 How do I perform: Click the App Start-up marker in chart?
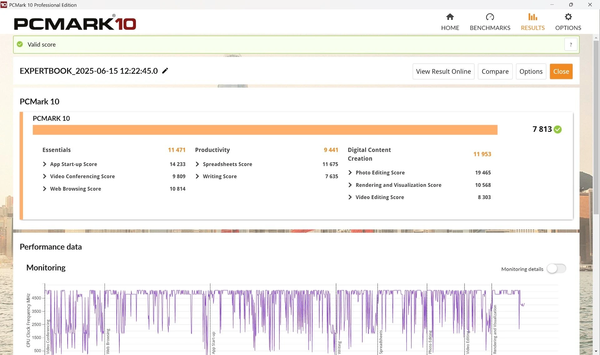pyautogui.click(x=214, y=343)
